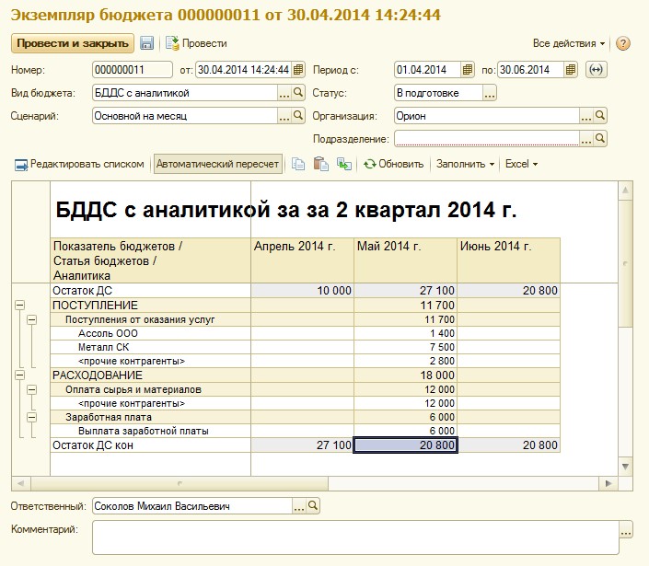649x566 pixels.
Task: Open the Все действия dropdown menu
Action: click(569, 43)
